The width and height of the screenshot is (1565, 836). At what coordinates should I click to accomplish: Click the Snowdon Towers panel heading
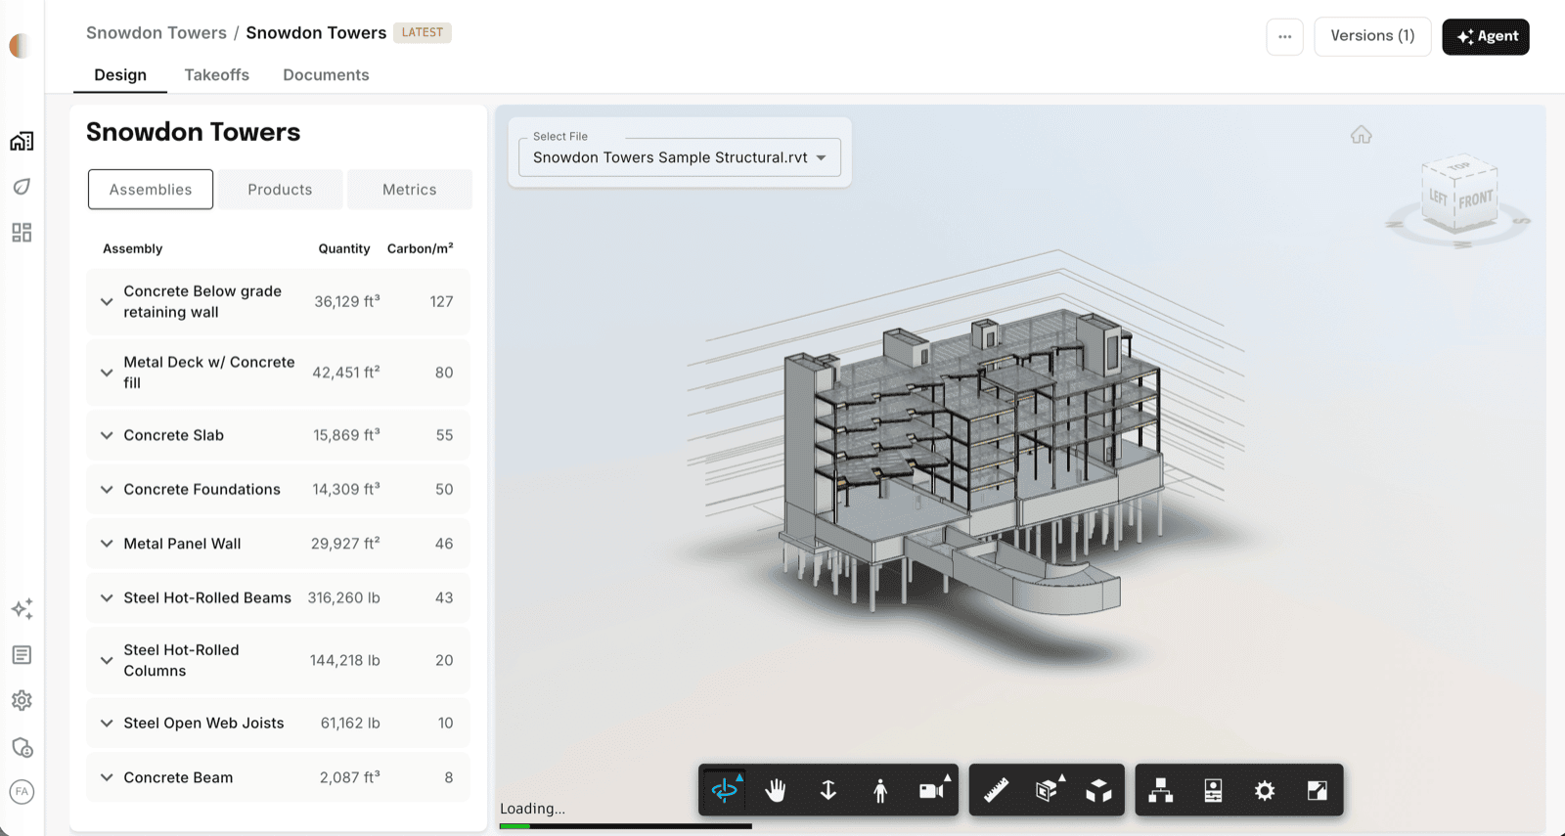pos(194,132)
